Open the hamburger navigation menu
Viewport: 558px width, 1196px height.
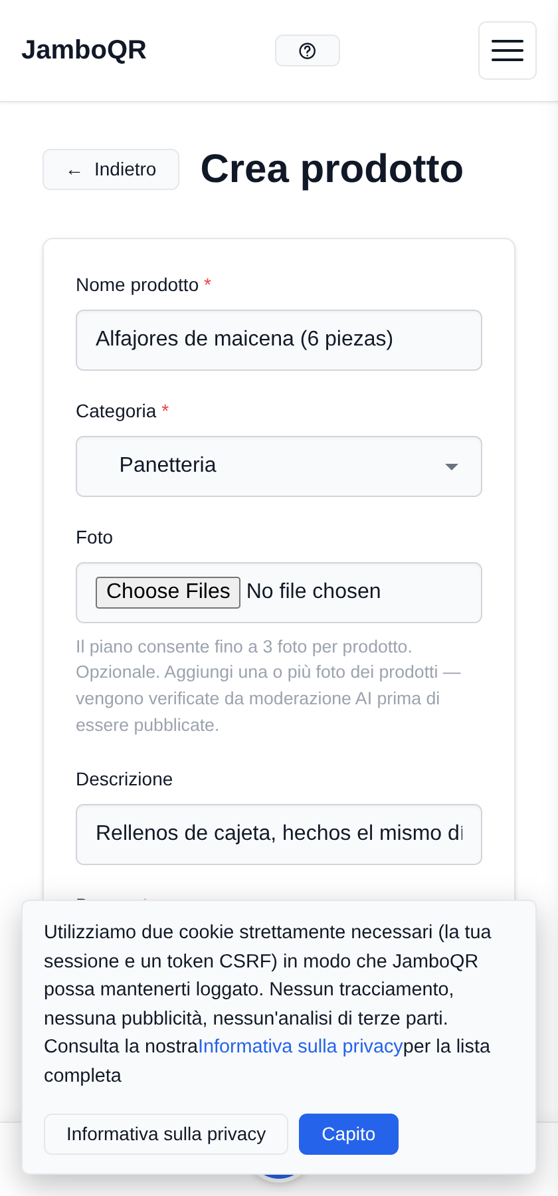point(508,50)
